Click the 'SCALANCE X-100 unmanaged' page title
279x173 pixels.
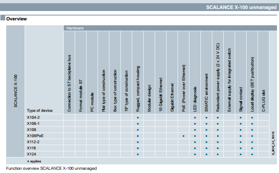(x=241, y=8)
